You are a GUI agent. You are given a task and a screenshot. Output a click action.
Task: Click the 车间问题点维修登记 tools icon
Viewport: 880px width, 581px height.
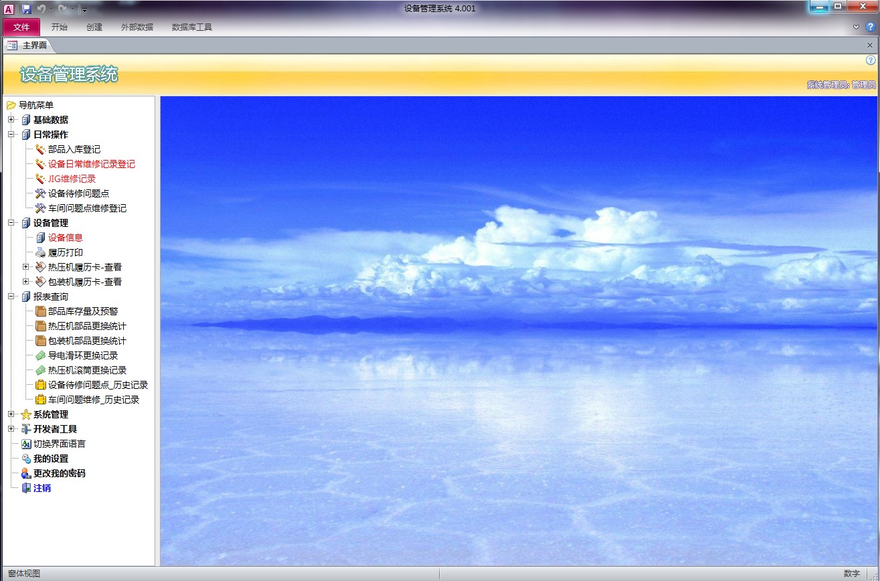41,208
